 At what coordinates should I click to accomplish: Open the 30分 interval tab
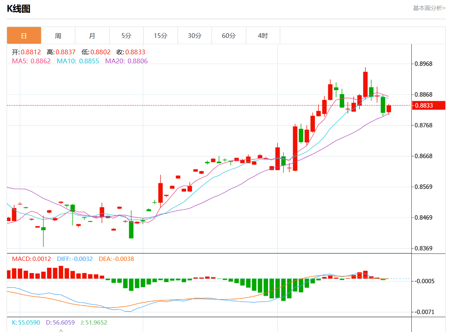[x=195, y=36]
